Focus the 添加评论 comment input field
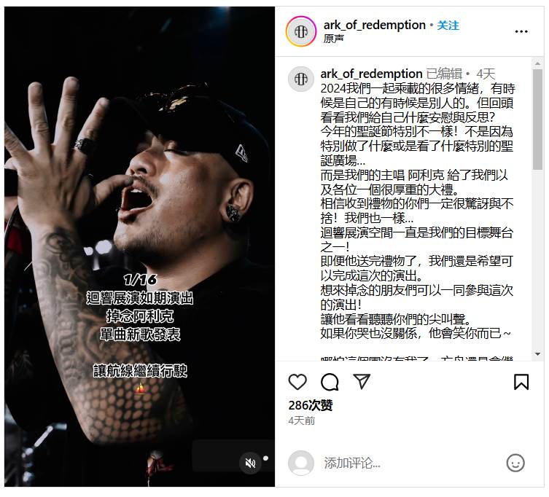 click(x=410, y=463)
